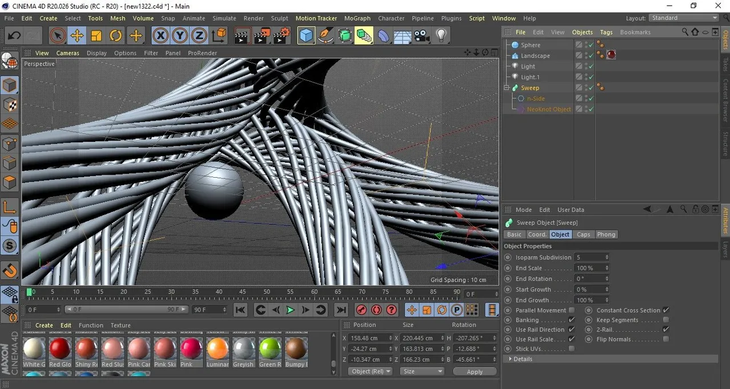The image size is (730, 389).
Task: Enable the Flip Normals checkbox
Action: [x=666, y=339]
